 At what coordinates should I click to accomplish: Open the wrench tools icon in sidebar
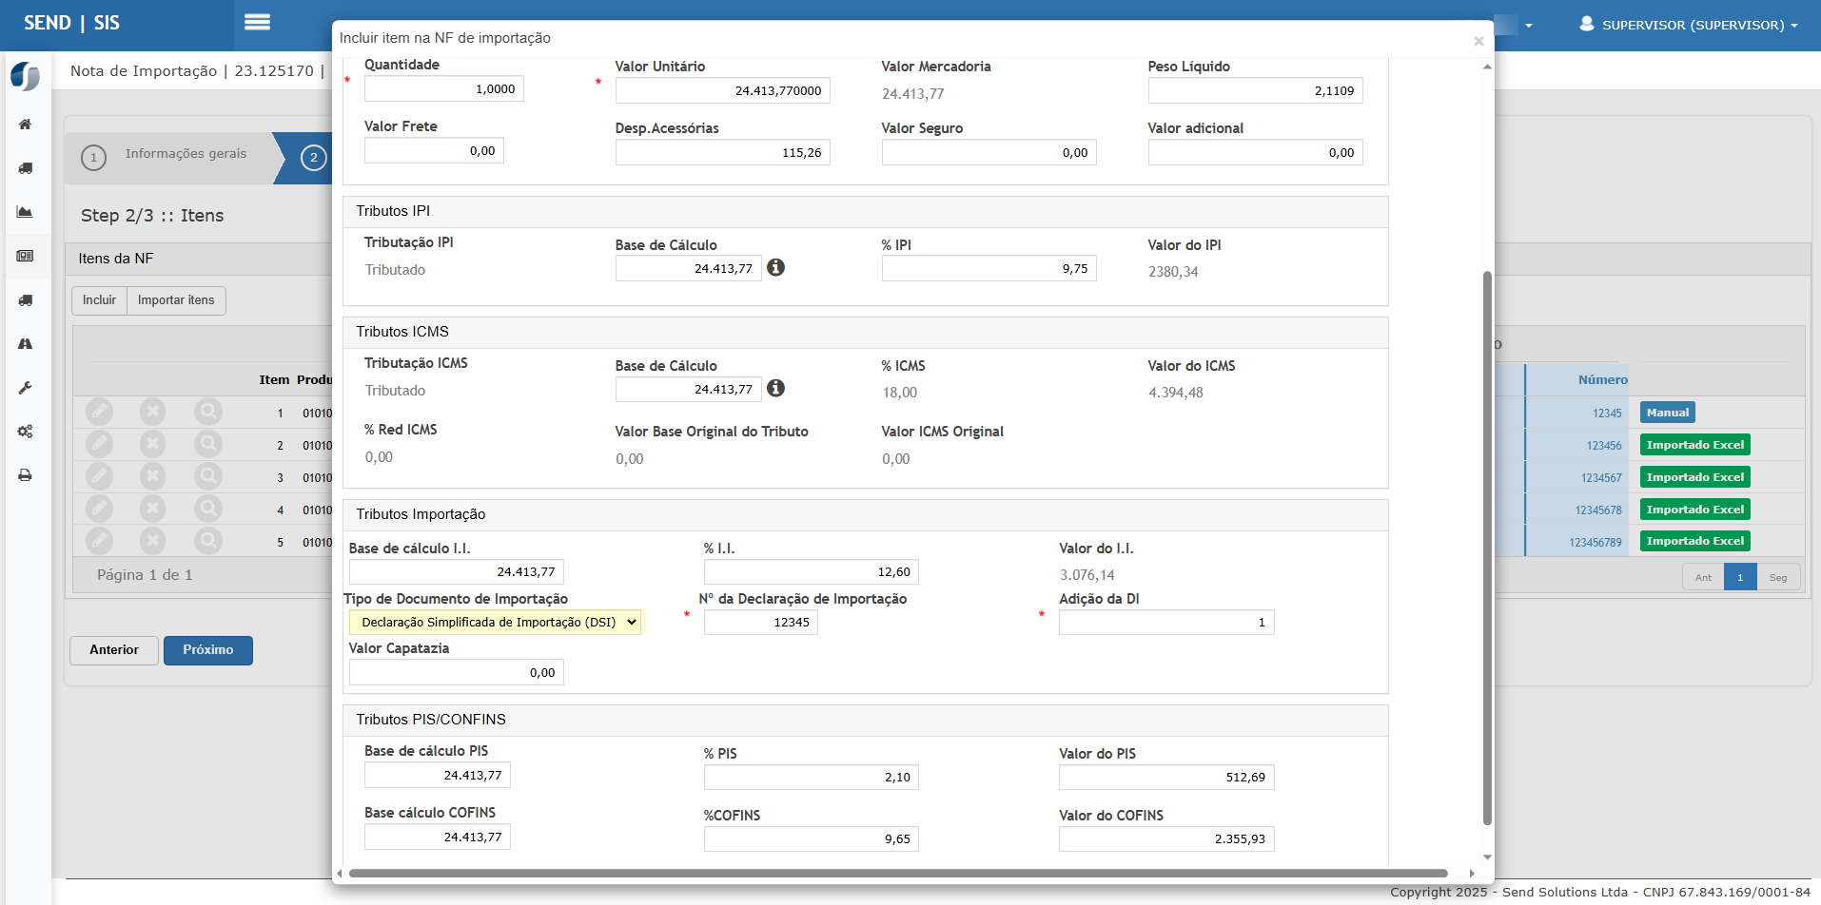click(26, 388)
